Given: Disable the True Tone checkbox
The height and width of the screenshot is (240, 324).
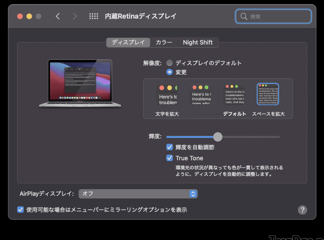Looking at the screenshot, I should [170, 158].
